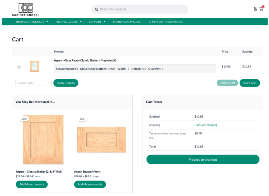Click the Cabinet Doors+ logo

[x=26, y=10]
